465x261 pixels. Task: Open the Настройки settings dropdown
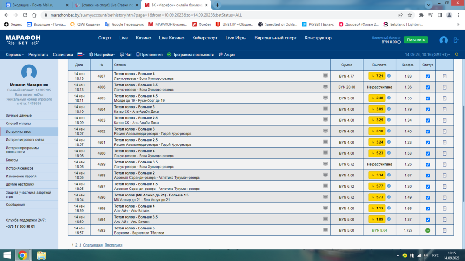(x=102, y=54)
